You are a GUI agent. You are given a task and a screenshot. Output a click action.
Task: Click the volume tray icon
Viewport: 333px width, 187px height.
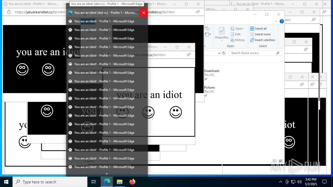[299, 182]
